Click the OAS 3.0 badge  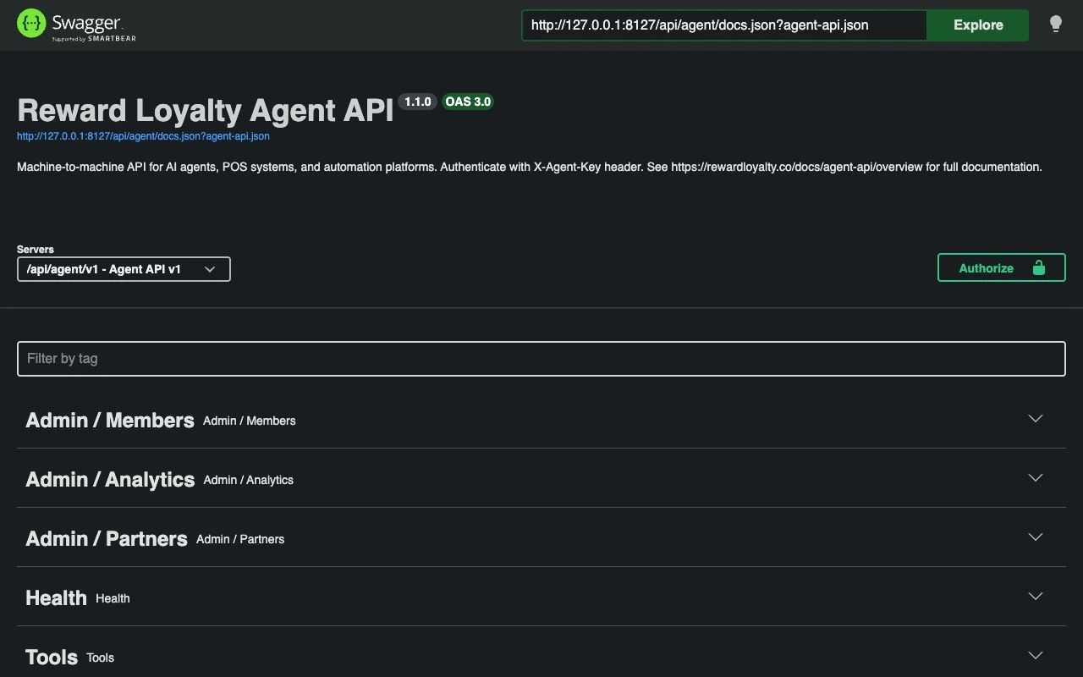coord(468,102)
